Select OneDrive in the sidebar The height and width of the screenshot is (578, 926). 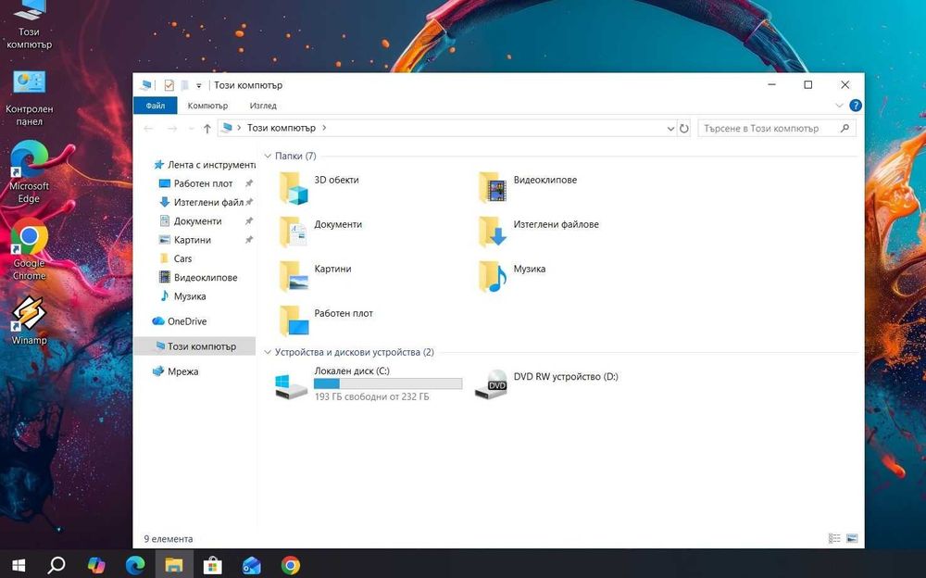click(x=181, y=321)
